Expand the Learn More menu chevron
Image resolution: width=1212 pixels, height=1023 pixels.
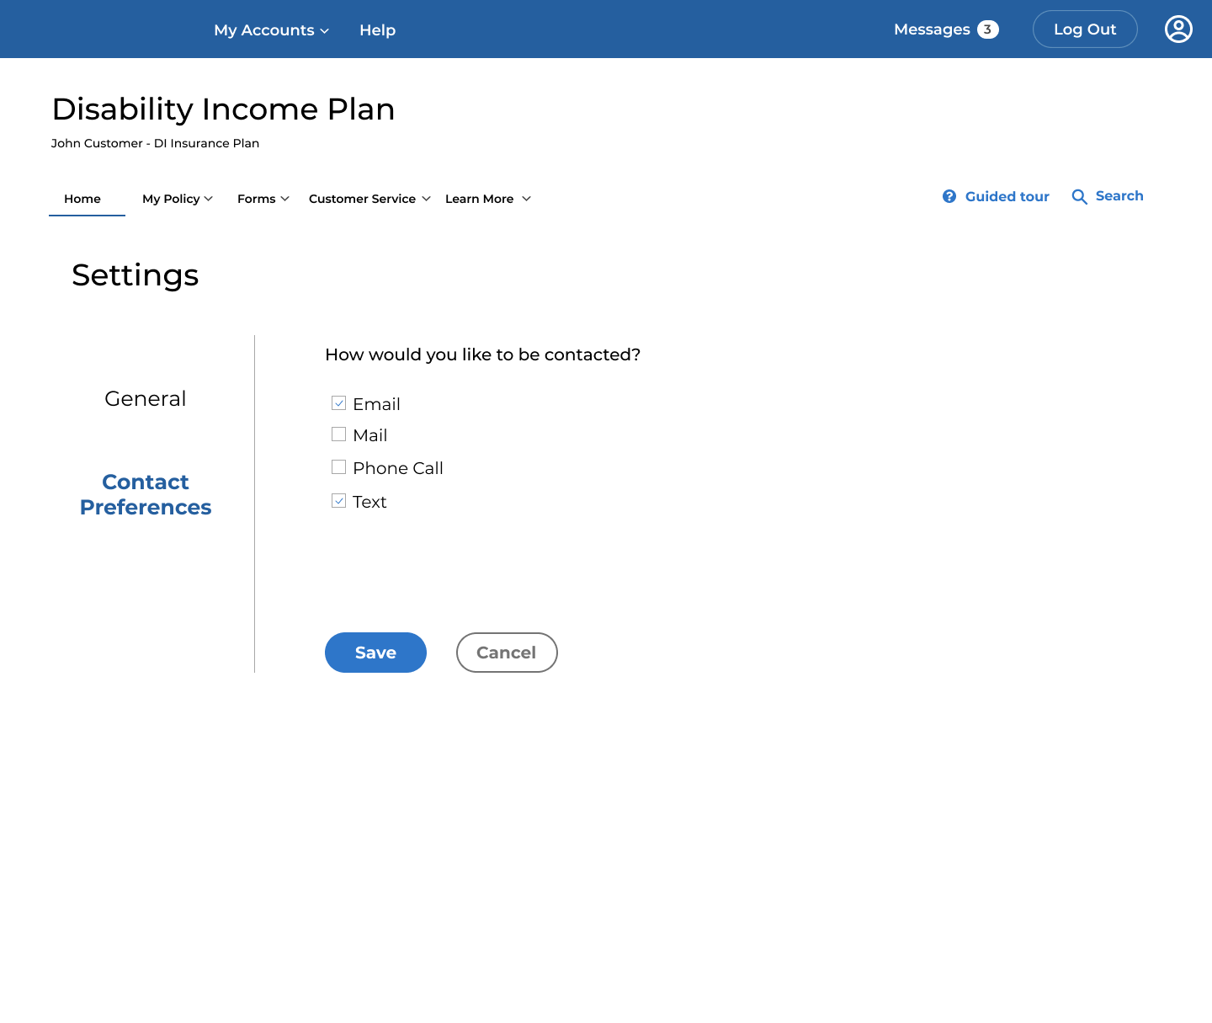pyautogui.click(x=527, y=199)
